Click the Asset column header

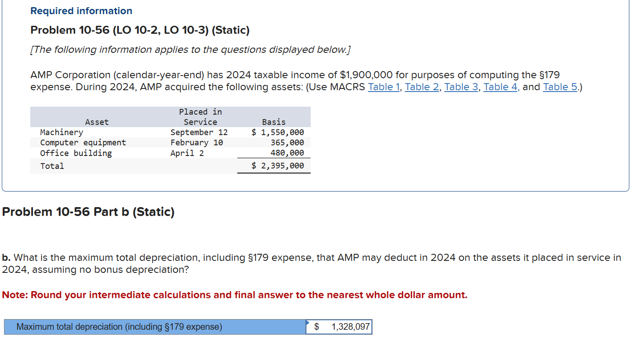(97, 121)
